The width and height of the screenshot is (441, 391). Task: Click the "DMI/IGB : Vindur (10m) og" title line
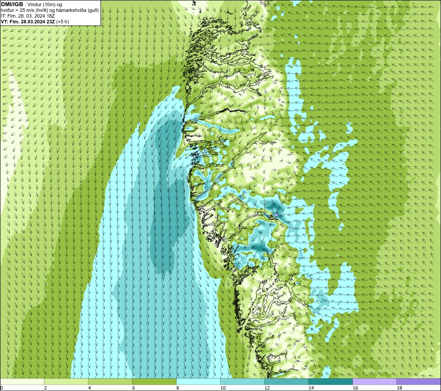coord(31,4)
